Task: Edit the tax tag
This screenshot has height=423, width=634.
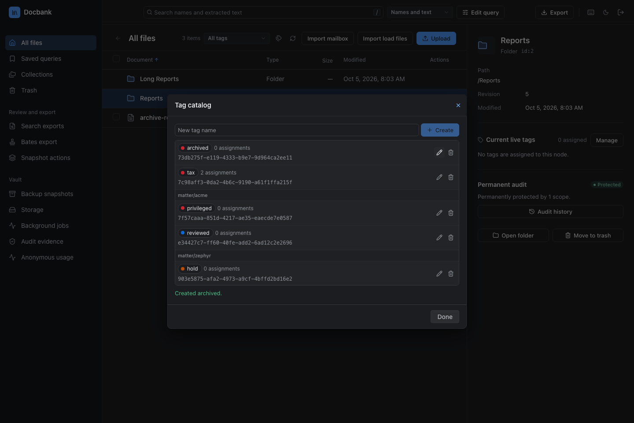Action: 439,177
